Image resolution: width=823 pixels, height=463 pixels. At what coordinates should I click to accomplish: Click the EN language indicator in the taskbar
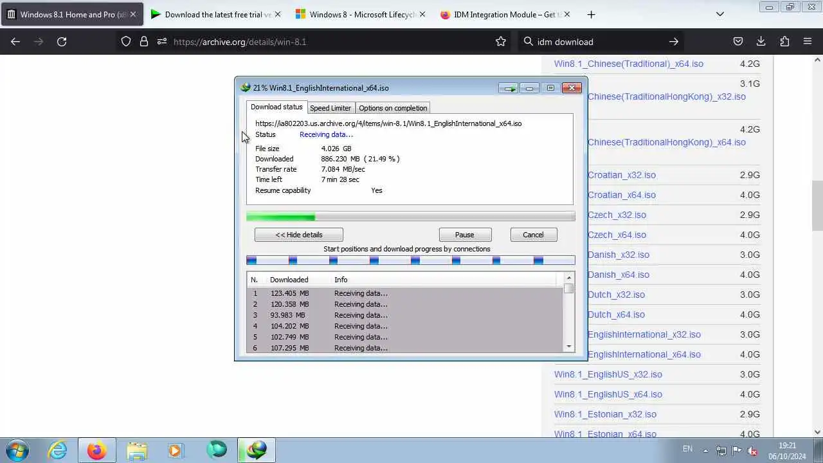point(687,449)
